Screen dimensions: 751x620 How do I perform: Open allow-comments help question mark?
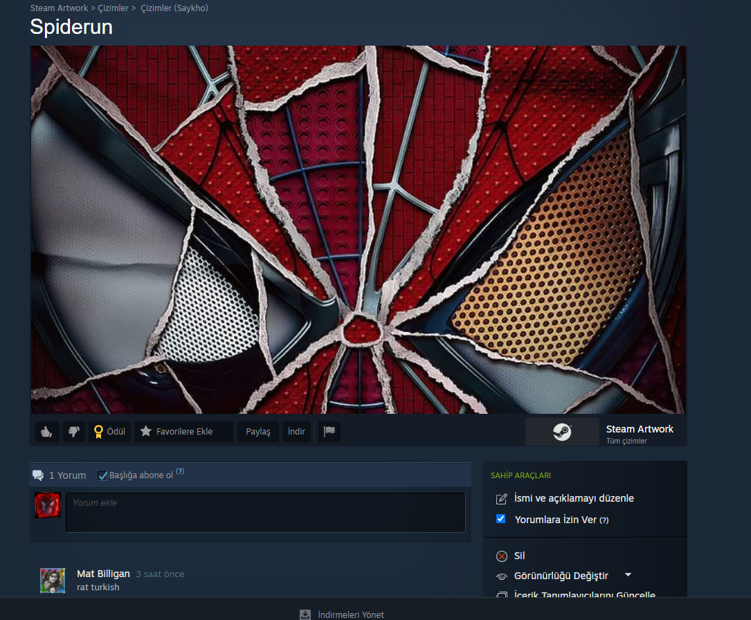pyautogui.click(x=604, y=520)
